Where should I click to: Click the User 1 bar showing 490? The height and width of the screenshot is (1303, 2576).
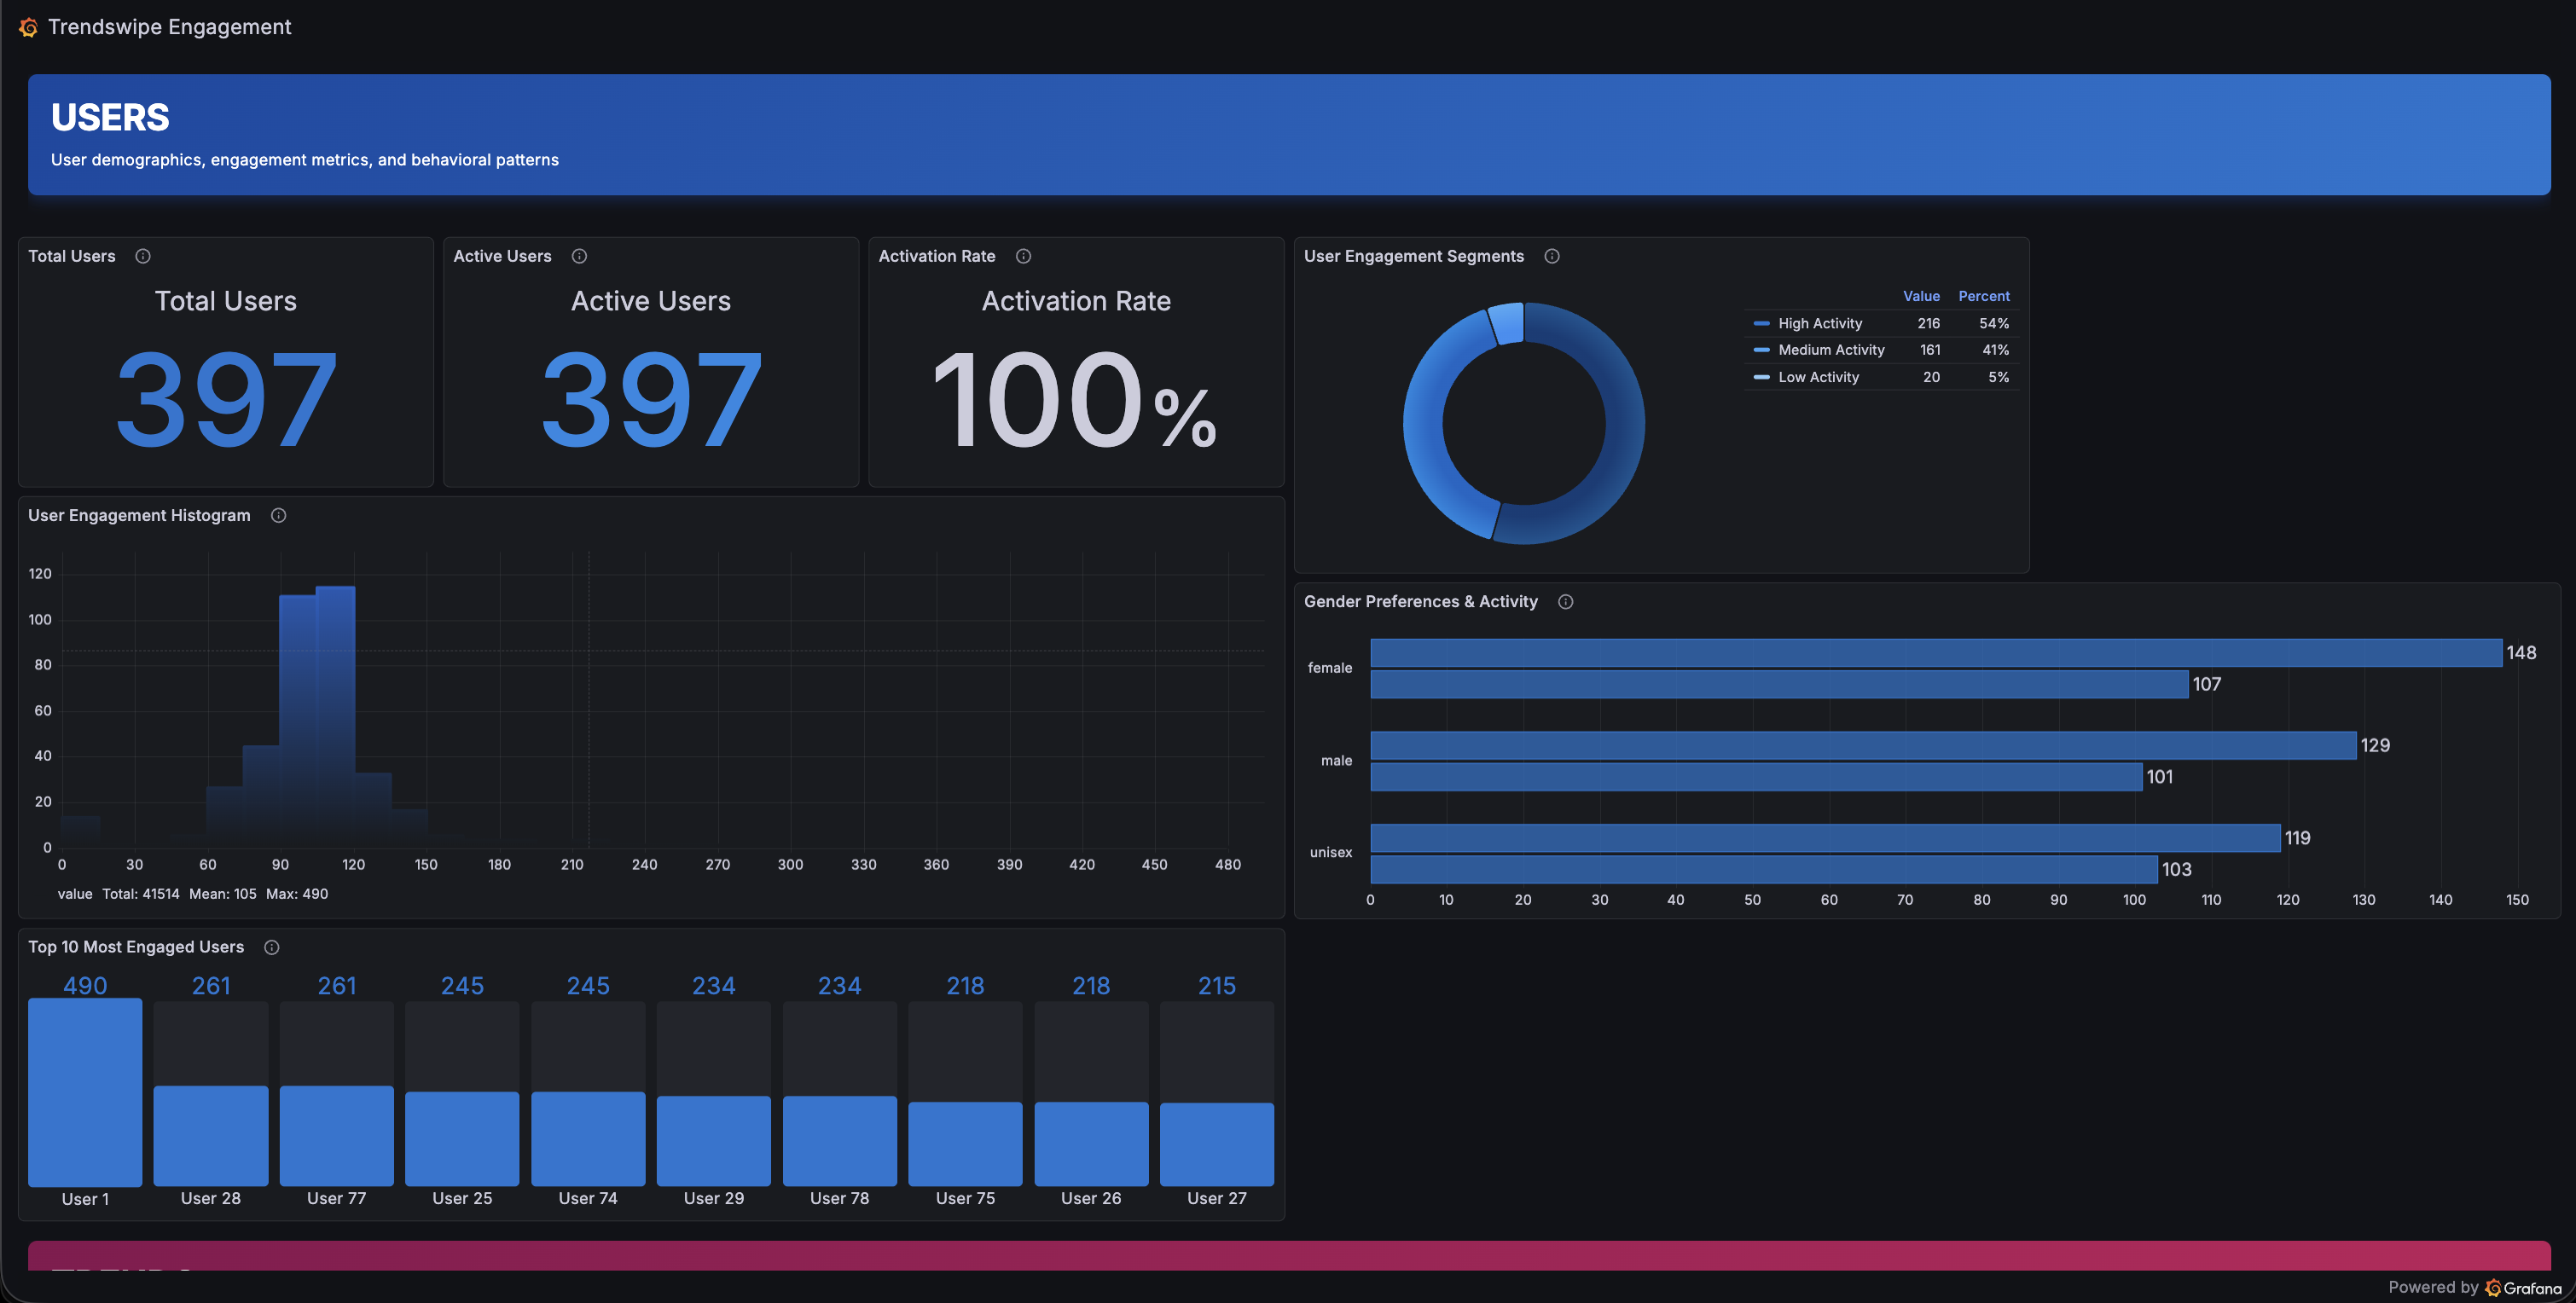[85, 1091]
